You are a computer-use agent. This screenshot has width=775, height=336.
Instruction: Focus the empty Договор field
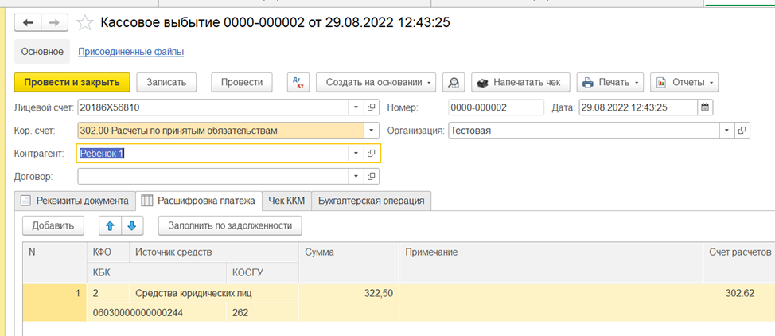pyautogui.click(x=213, y=176)
